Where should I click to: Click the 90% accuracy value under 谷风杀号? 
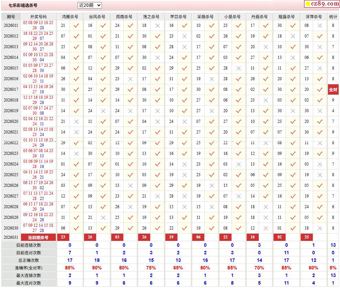pos(97,268)
